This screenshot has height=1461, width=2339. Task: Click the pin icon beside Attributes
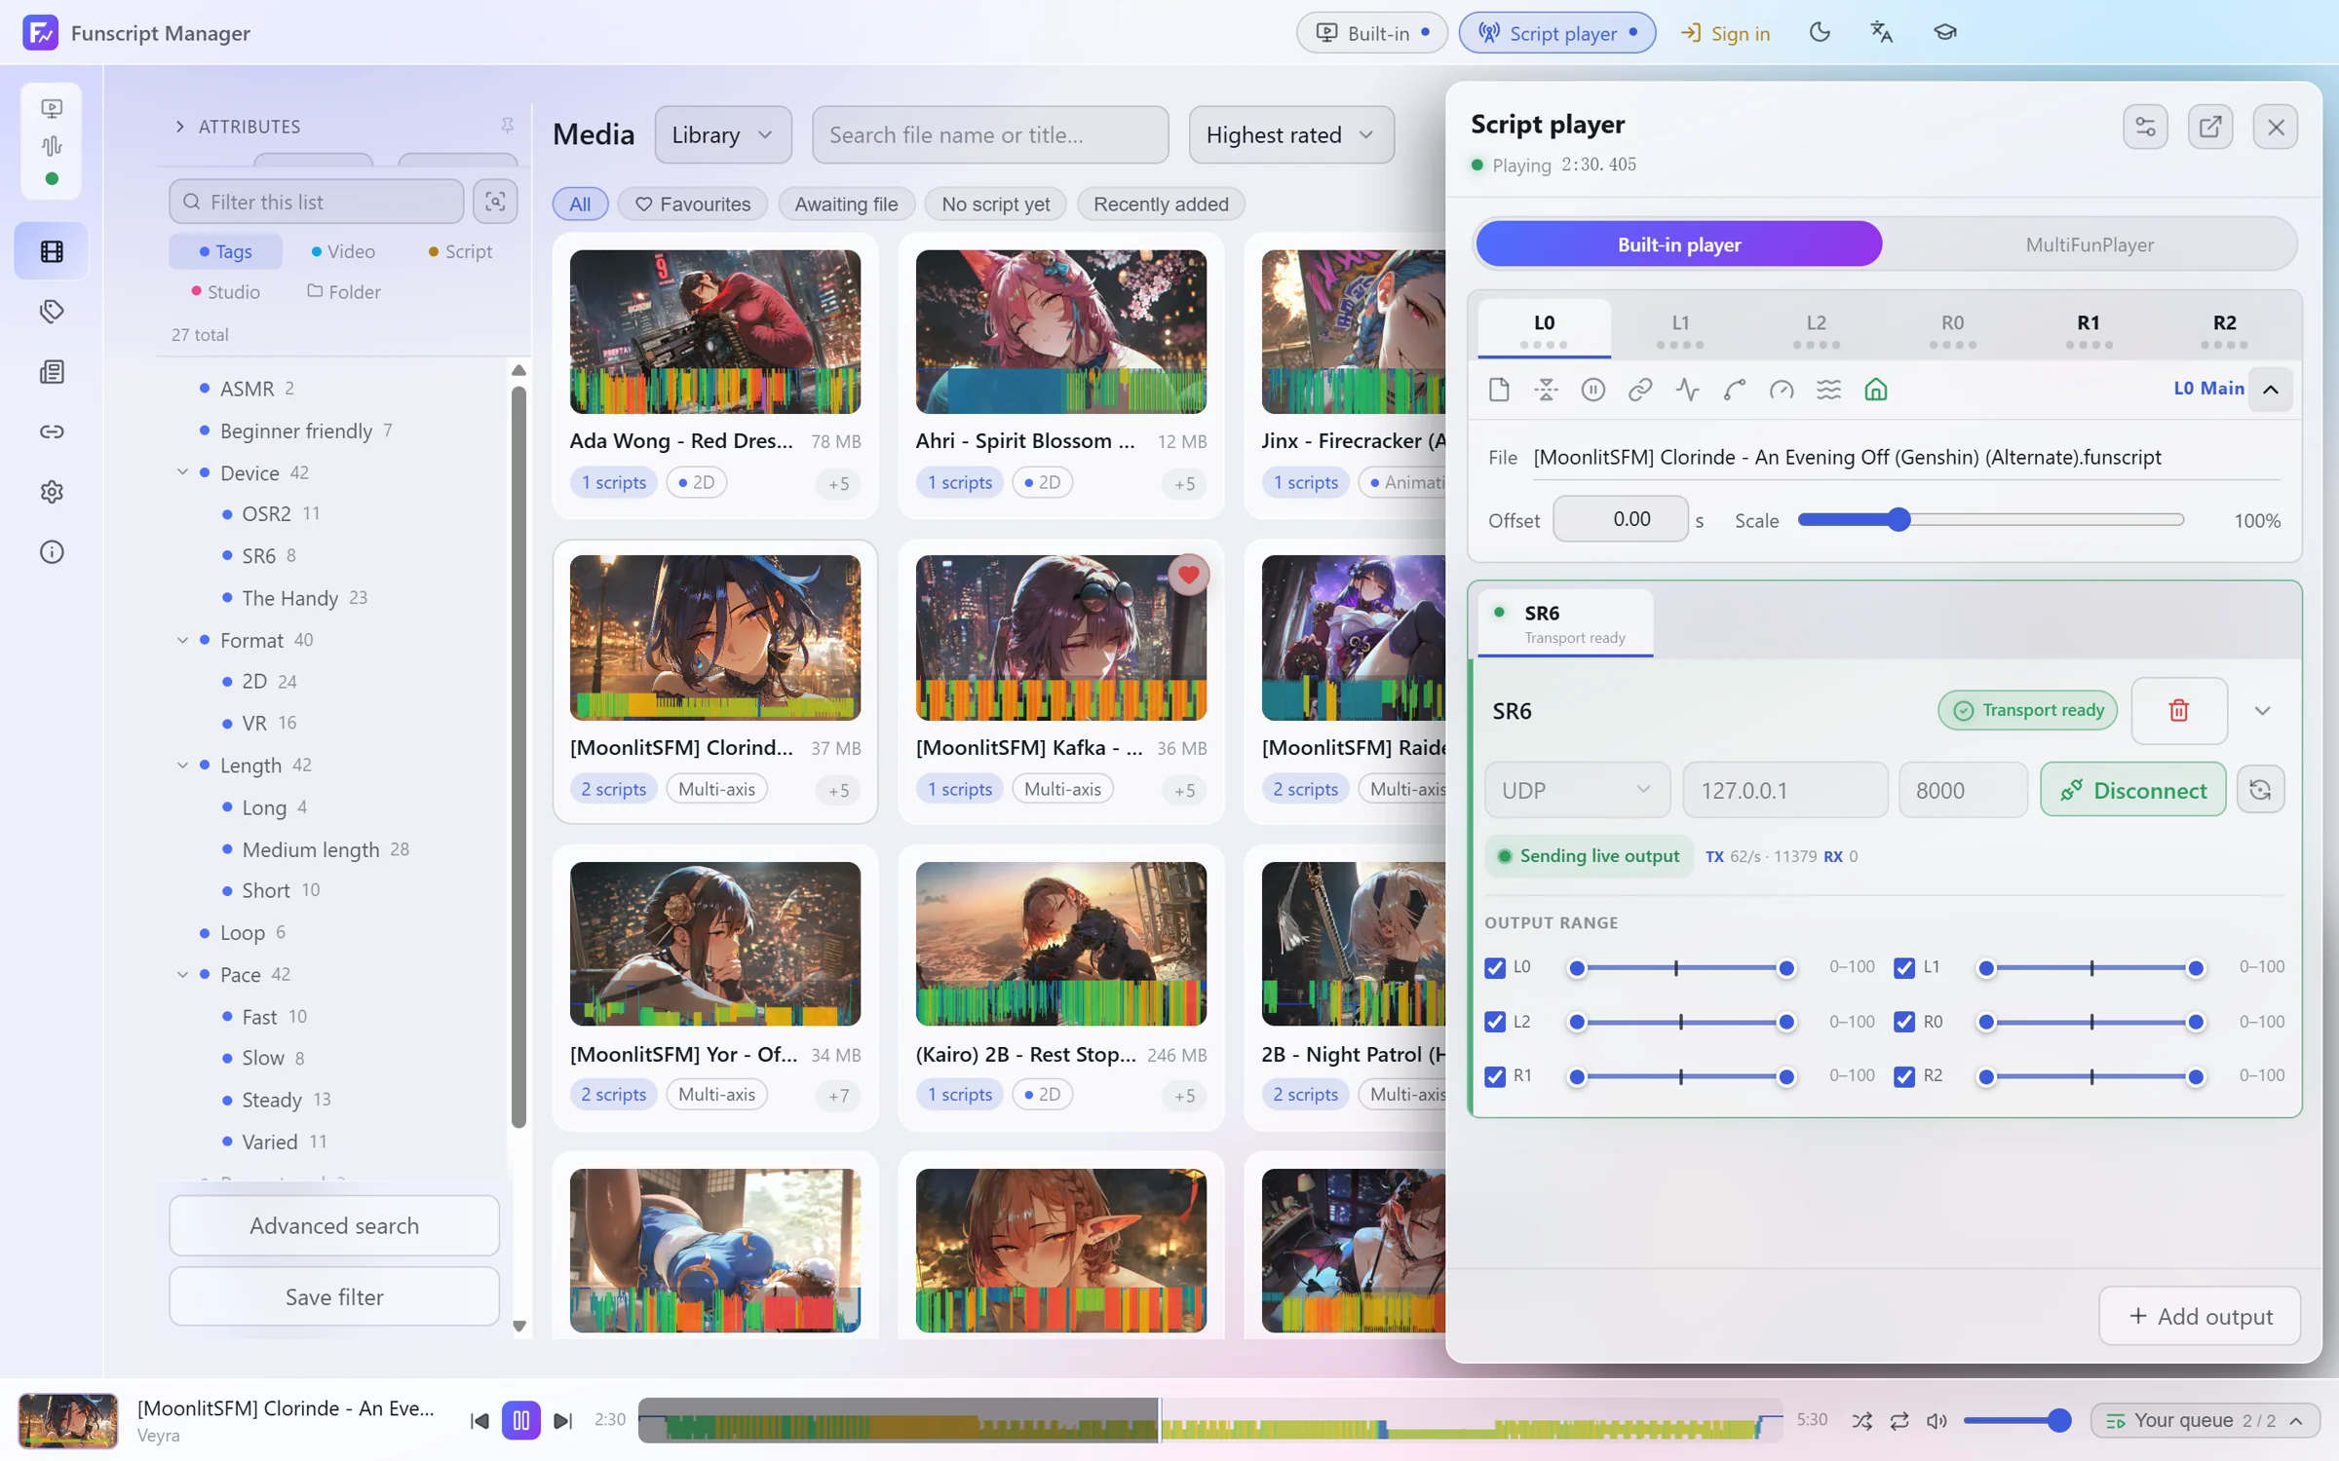508,126
